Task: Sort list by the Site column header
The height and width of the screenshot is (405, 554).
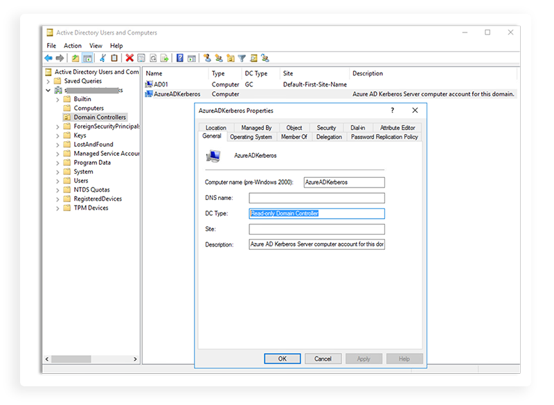Action: click(x=314, y=73)
